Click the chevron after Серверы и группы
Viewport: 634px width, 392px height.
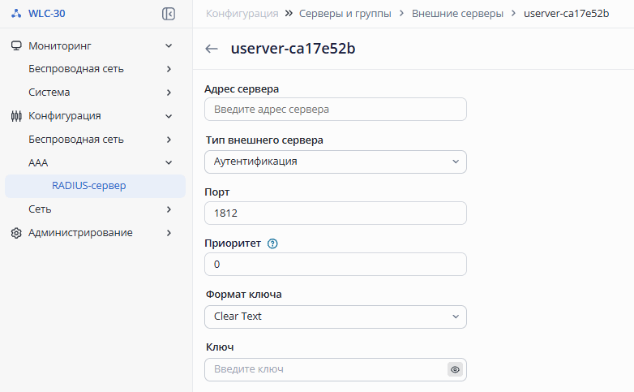pyautogui.click(x=401, y=13)
